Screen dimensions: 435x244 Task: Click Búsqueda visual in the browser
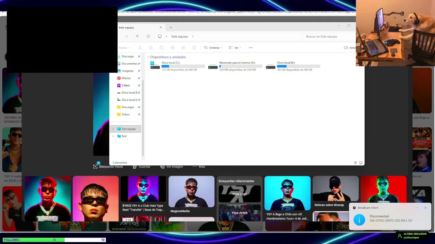point(108,166)
